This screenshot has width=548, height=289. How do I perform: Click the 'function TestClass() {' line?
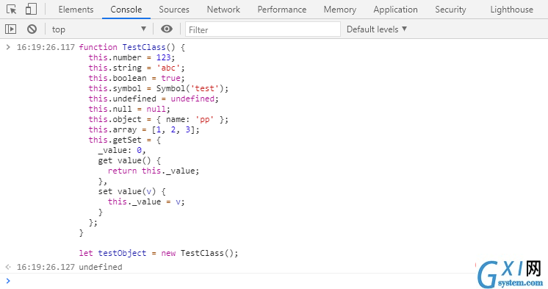point(132,47)
